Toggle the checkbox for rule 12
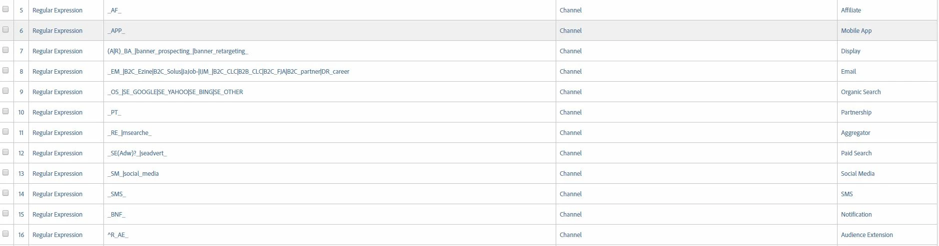Screen dimensions: 939x246 point(5,152)
